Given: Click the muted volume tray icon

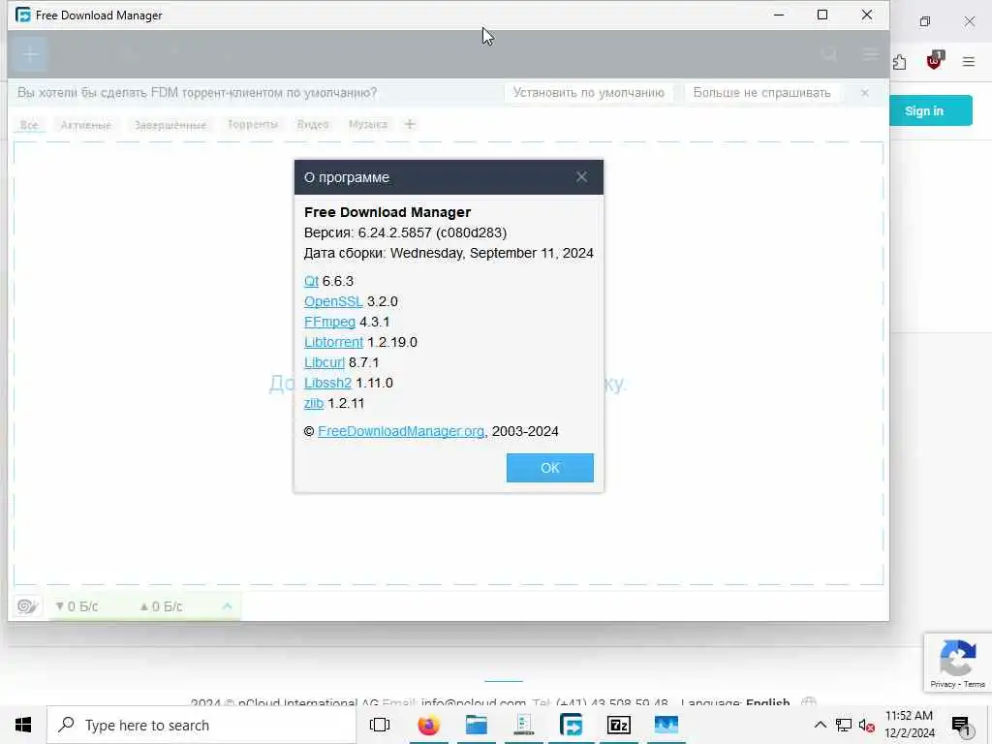Looking at the screenshot, I should pos(867,726).
